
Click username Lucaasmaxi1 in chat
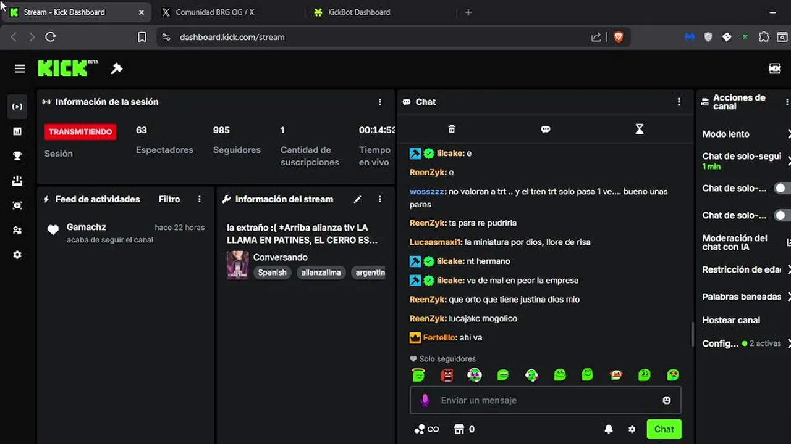[436, 242]
